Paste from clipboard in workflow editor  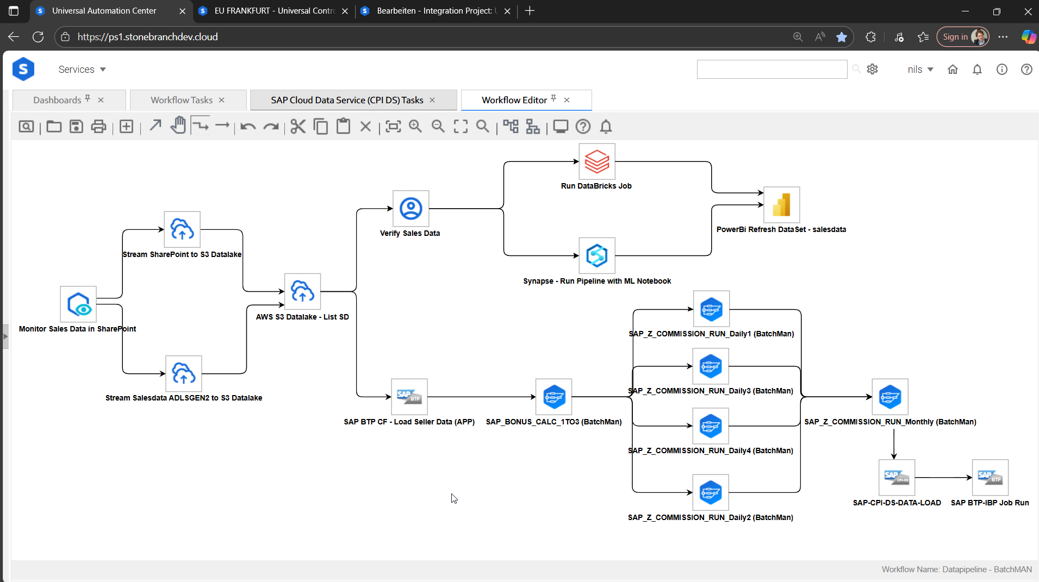[x=343, y=126]
